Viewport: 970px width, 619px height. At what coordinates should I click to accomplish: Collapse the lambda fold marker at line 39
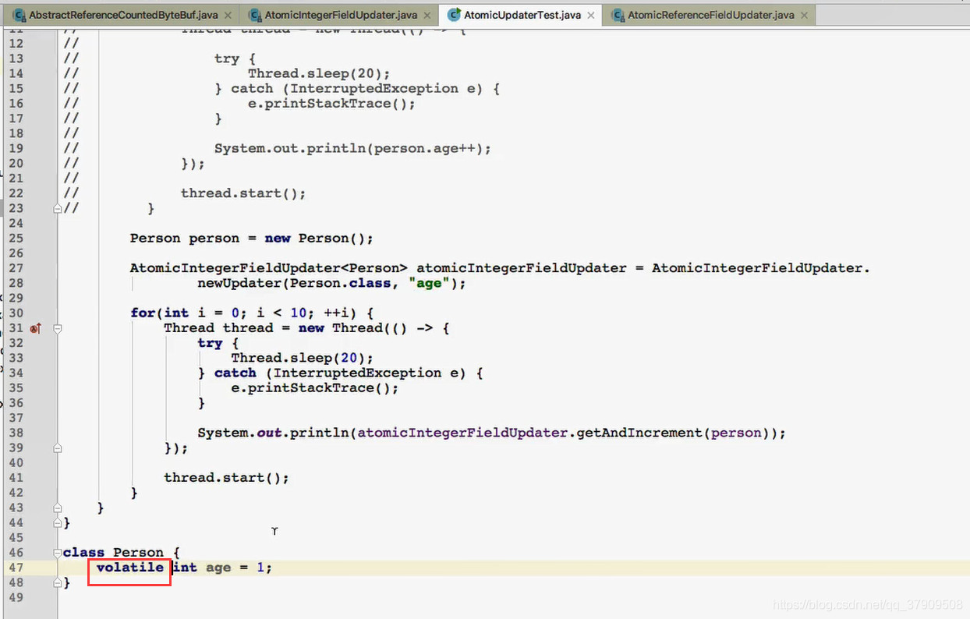click(x=56, y=447)
